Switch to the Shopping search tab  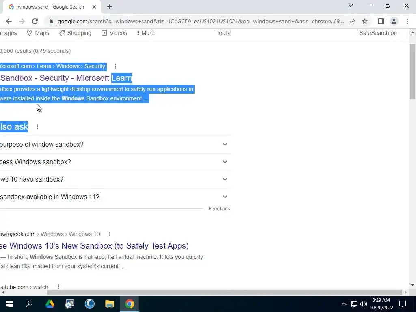(x=75, y=33)
